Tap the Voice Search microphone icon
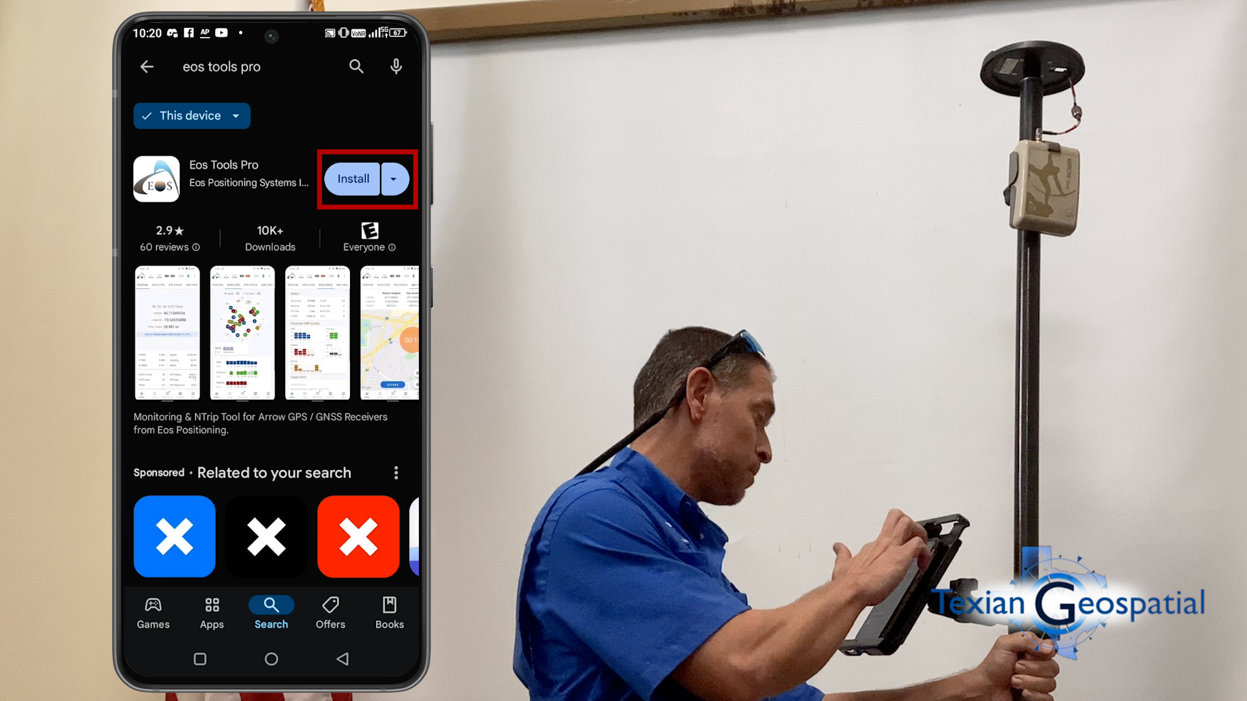 pos(396,66)
